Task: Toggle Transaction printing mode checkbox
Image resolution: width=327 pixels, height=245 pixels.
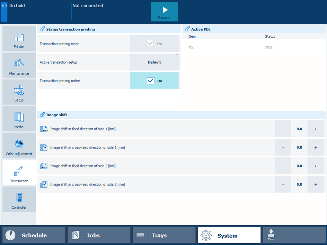Action: (150, 44)
